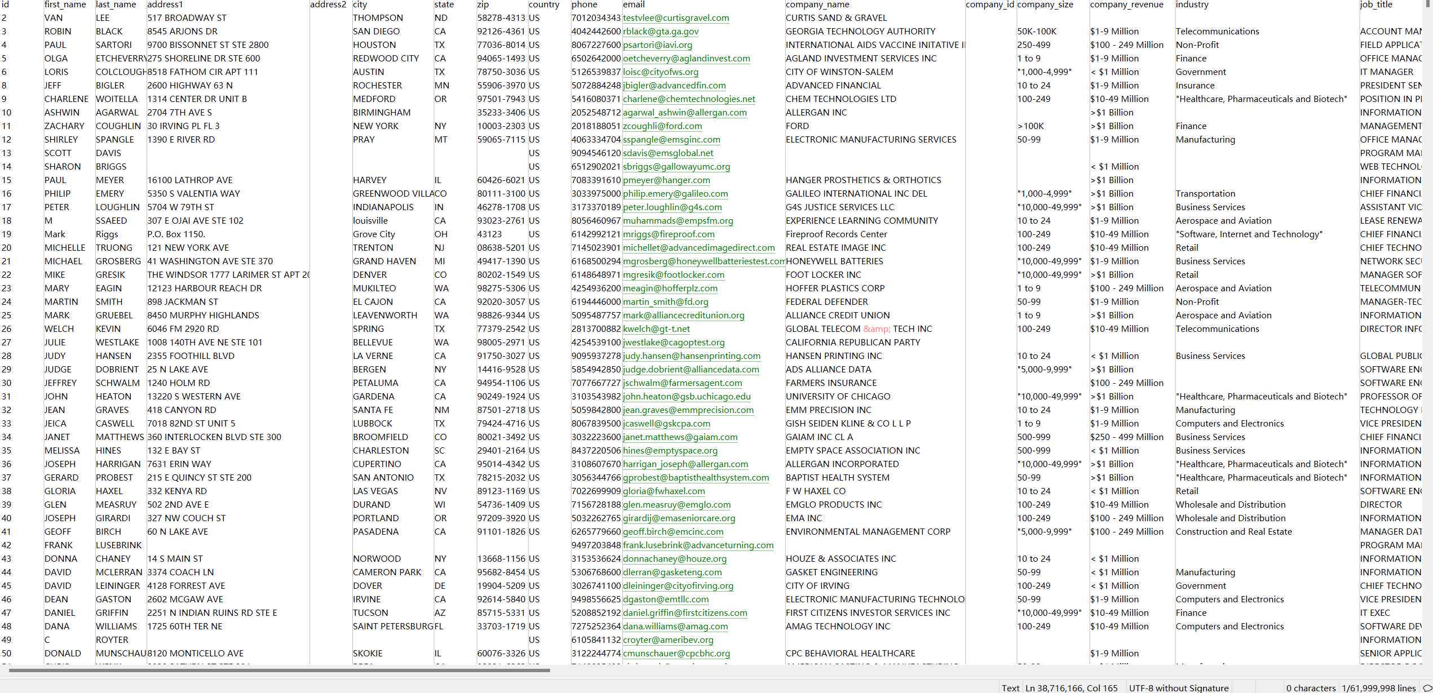
Task: Click the P.O. Box 1150. address cell
Action: (176, 234)
